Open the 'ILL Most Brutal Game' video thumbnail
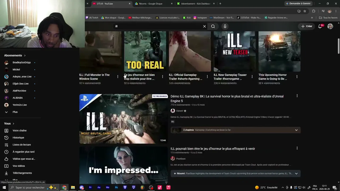This screenshot has height=191, width=340. point(124,119)
